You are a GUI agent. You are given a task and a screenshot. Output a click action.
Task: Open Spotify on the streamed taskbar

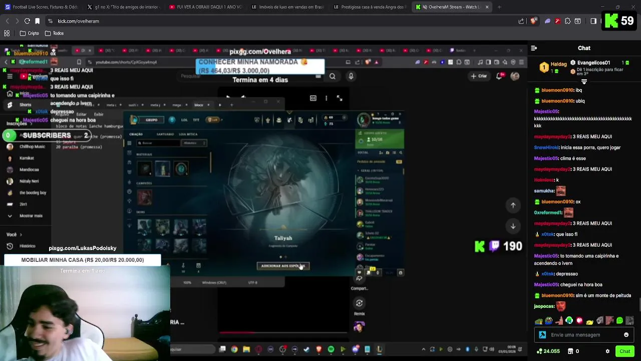point(331,349)
